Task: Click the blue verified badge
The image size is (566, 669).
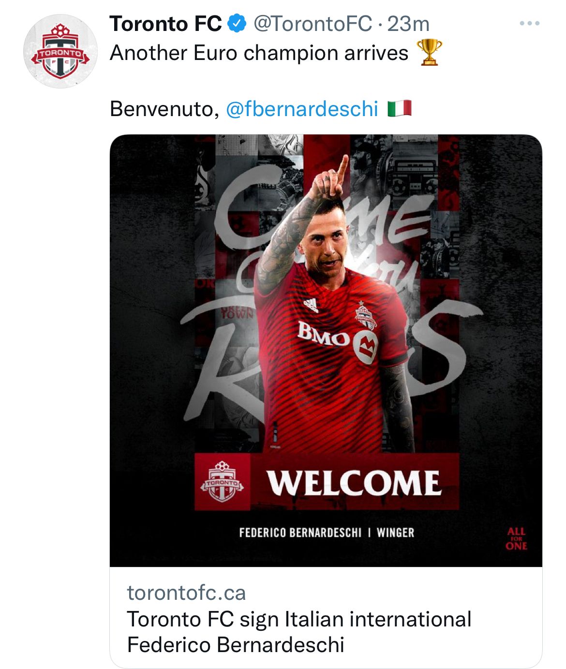Action: [x=237, y=24]
